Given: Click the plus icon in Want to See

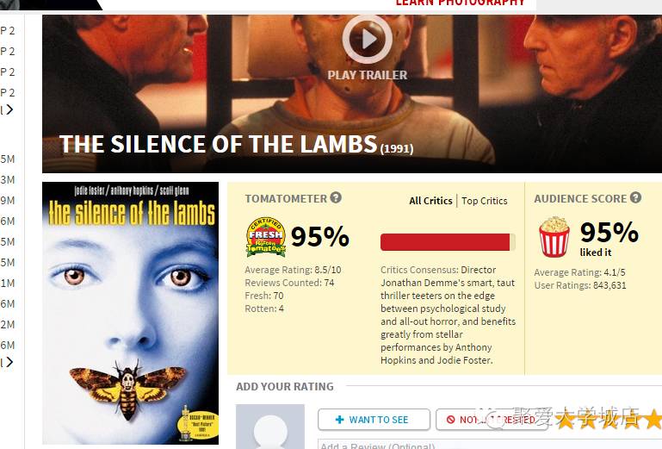Looking at the screenshot, I should pos(339,420).
